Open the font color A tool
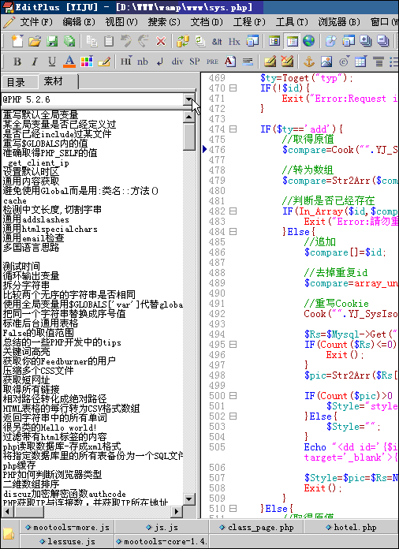The width and height of the screenshot is (399, 549). pyautogui.click(x=69, y=62)
